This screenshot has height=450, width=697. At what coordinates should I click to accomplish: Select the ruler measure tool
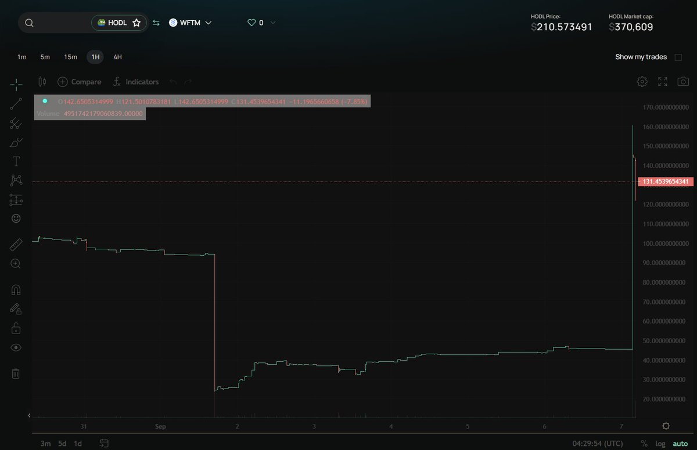(16, 244)
